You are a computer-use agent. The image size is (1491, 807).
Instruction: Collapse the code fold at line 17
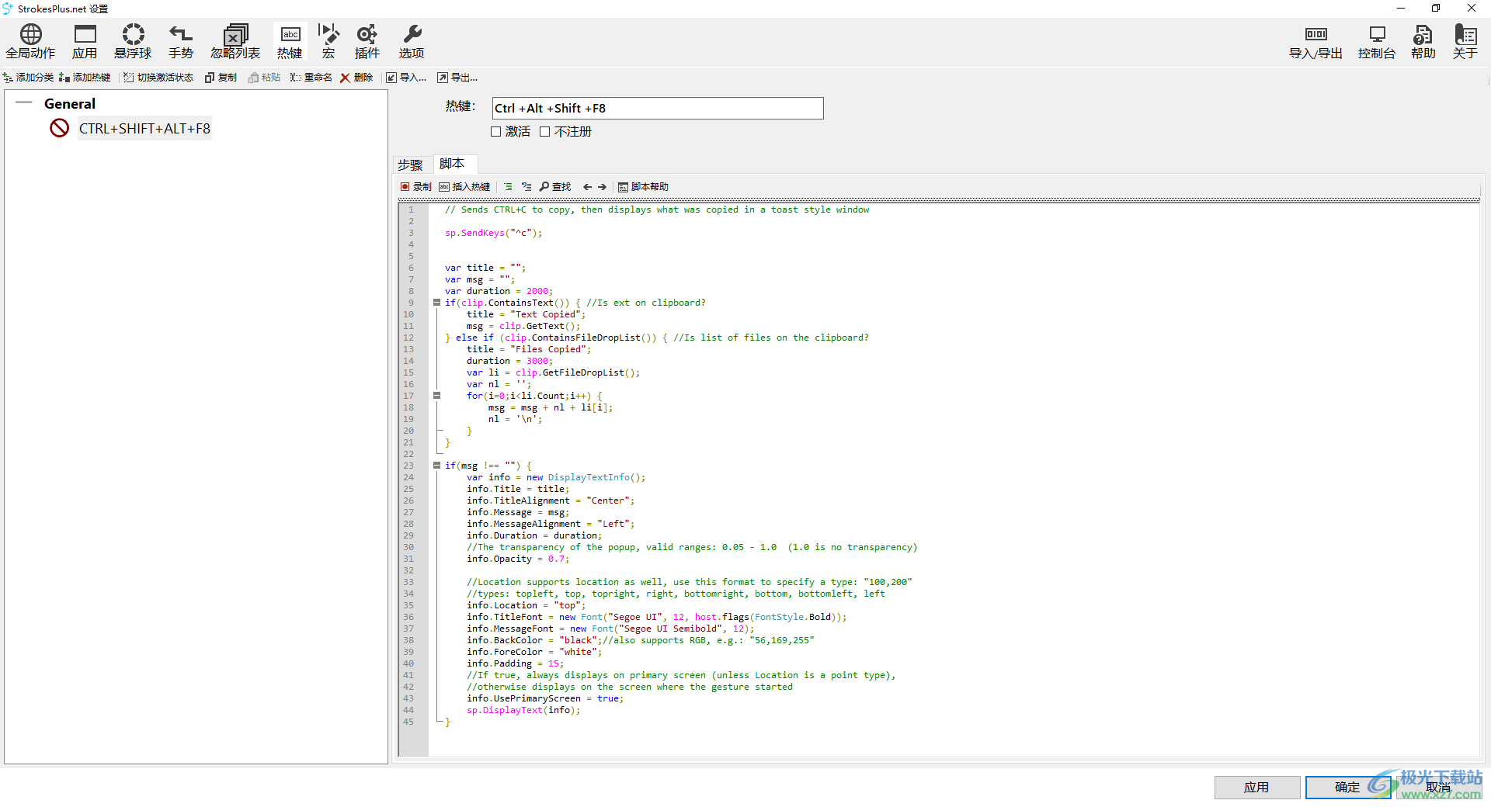click(x=436, y=396)
